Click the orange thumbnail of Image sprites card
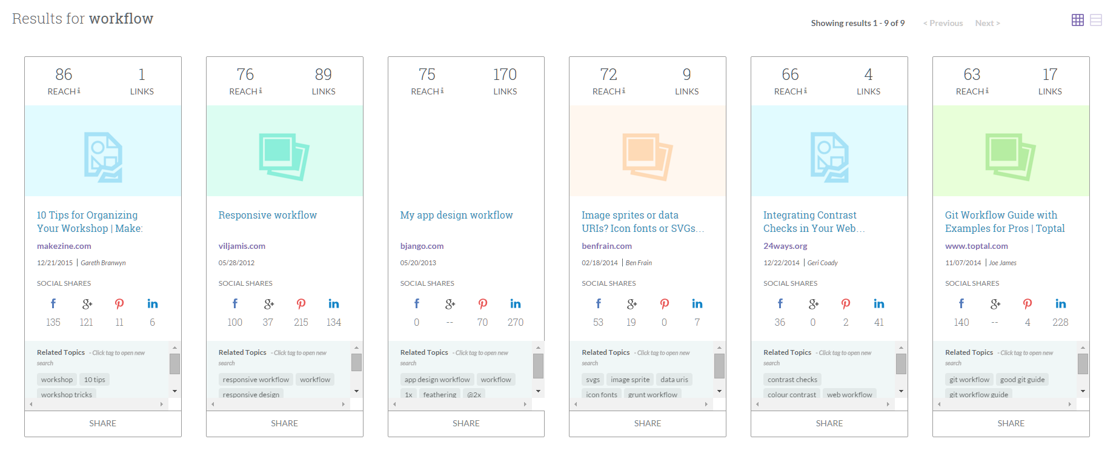 click(647, 151)
